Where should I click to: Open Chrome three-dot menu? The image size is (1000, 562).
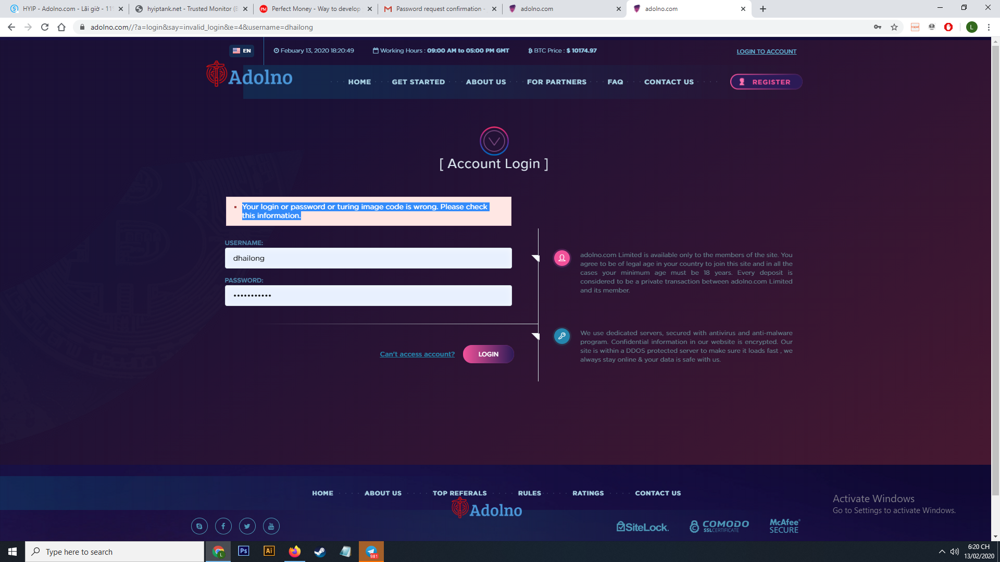click(989, 27)
